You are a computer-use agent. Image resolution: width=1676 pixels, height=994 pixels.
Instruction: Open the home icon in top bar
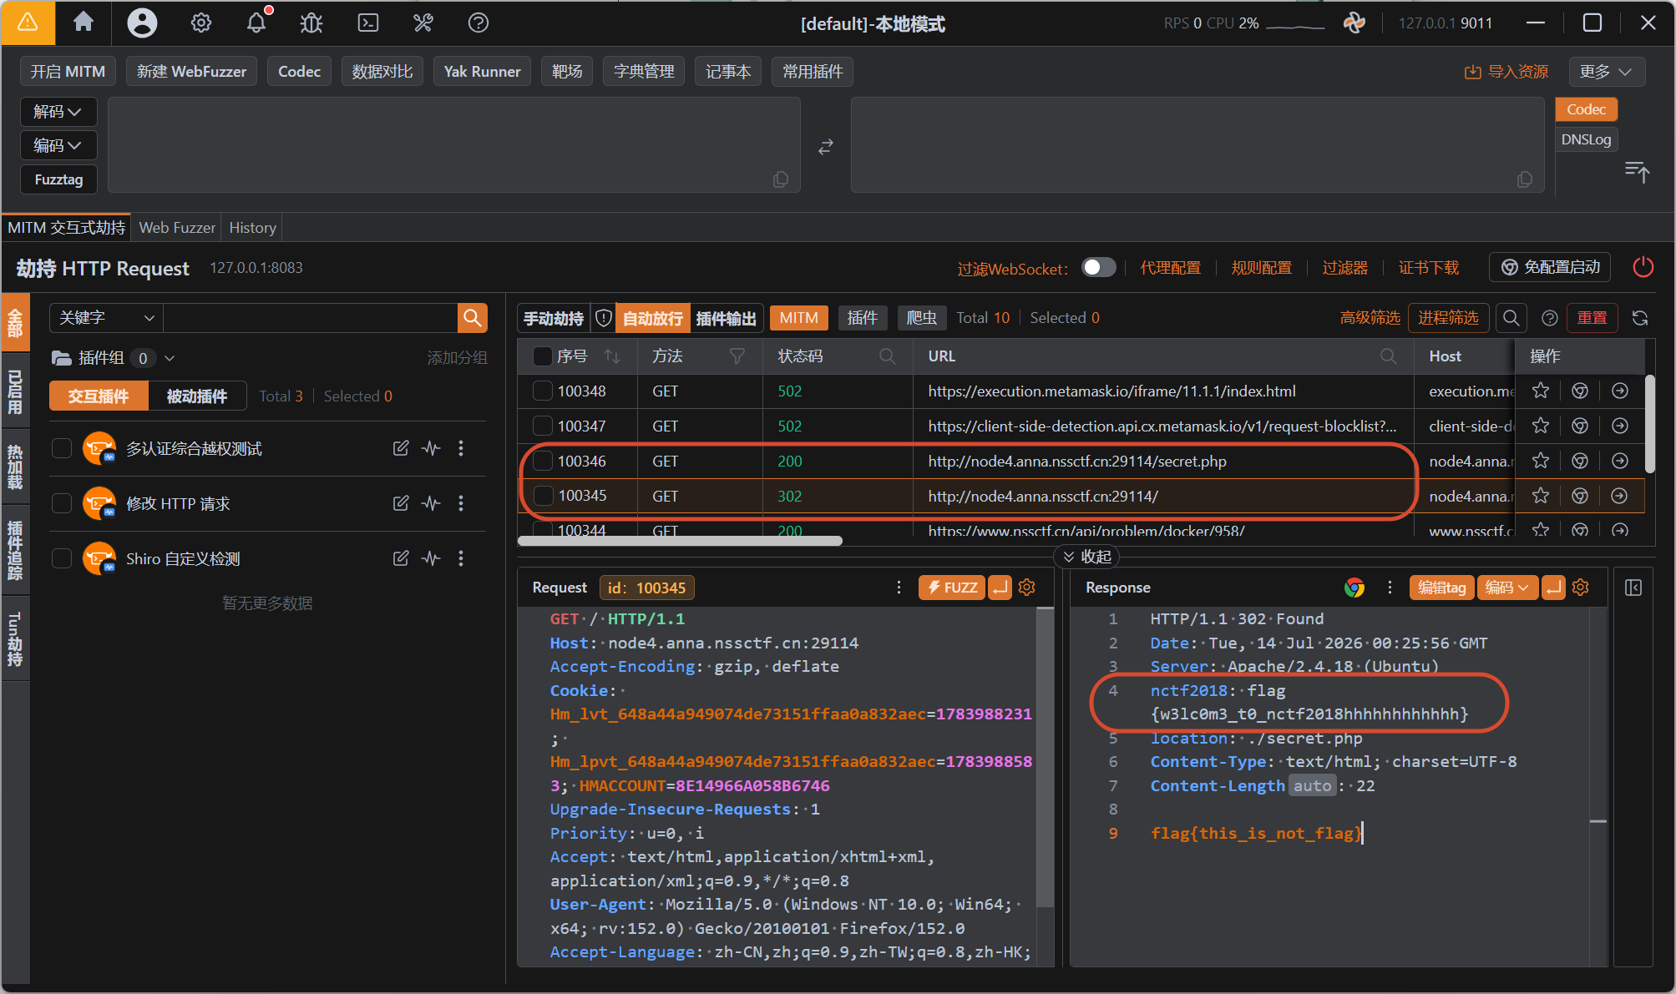click(84, 23)
